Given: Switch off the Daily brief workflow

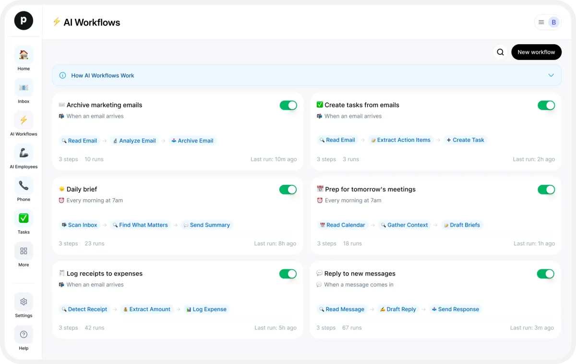Looking at the screenshot, I should tap(288, 190).
